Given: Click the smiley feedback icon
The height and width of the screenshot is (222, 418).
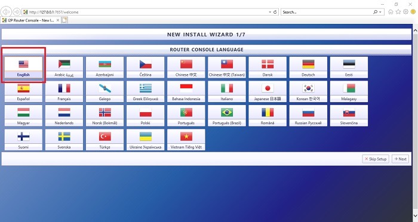Looking at the screenshot, I should tap(413, 12).
